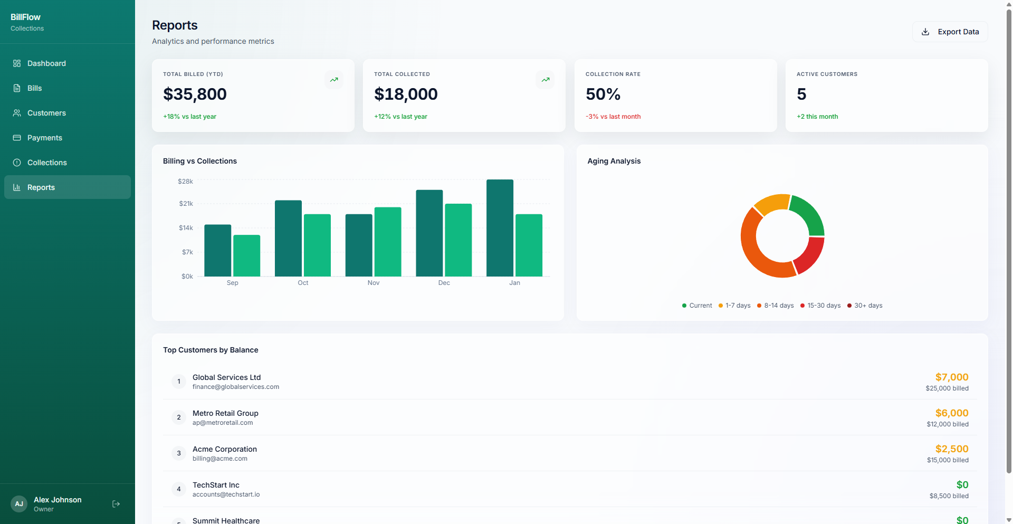Click the Payments card icon
Image resolution: width=1013 pixels, height=524 pixels.
pos(17,138)
